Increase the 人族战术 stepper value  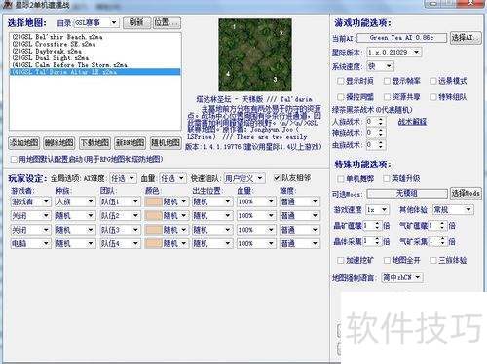coord(381,120)
